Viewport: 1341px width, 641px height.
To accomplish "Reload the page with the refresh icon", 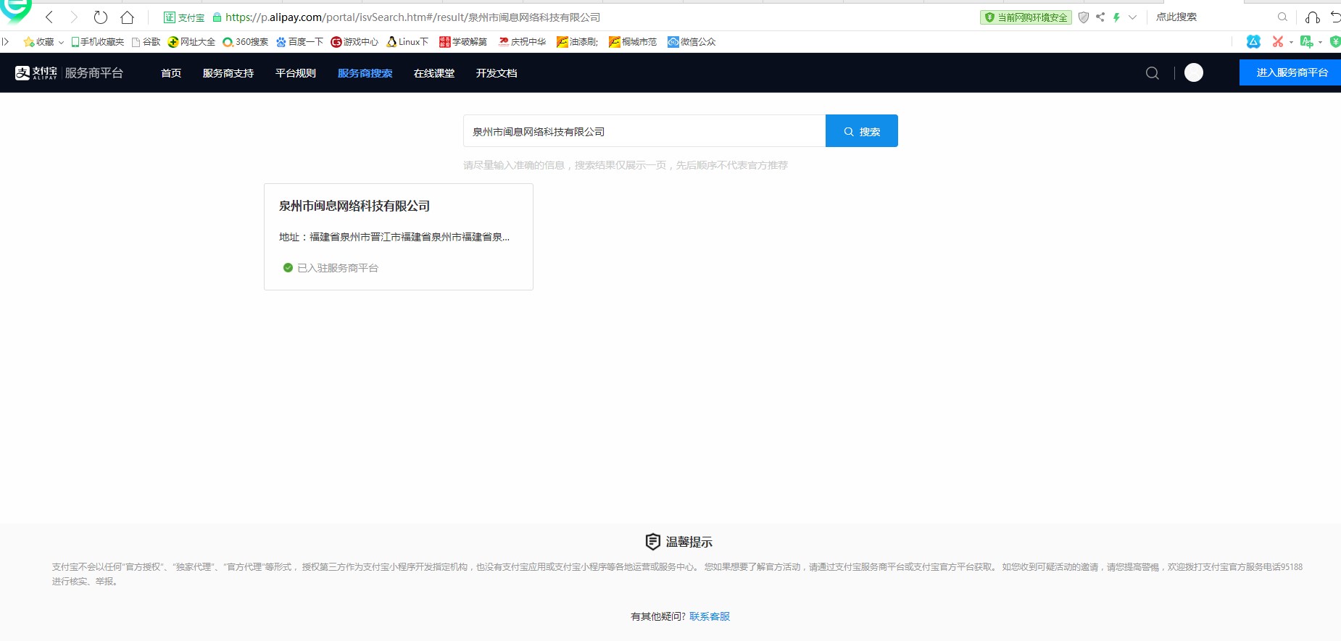I will pos(101,17).
